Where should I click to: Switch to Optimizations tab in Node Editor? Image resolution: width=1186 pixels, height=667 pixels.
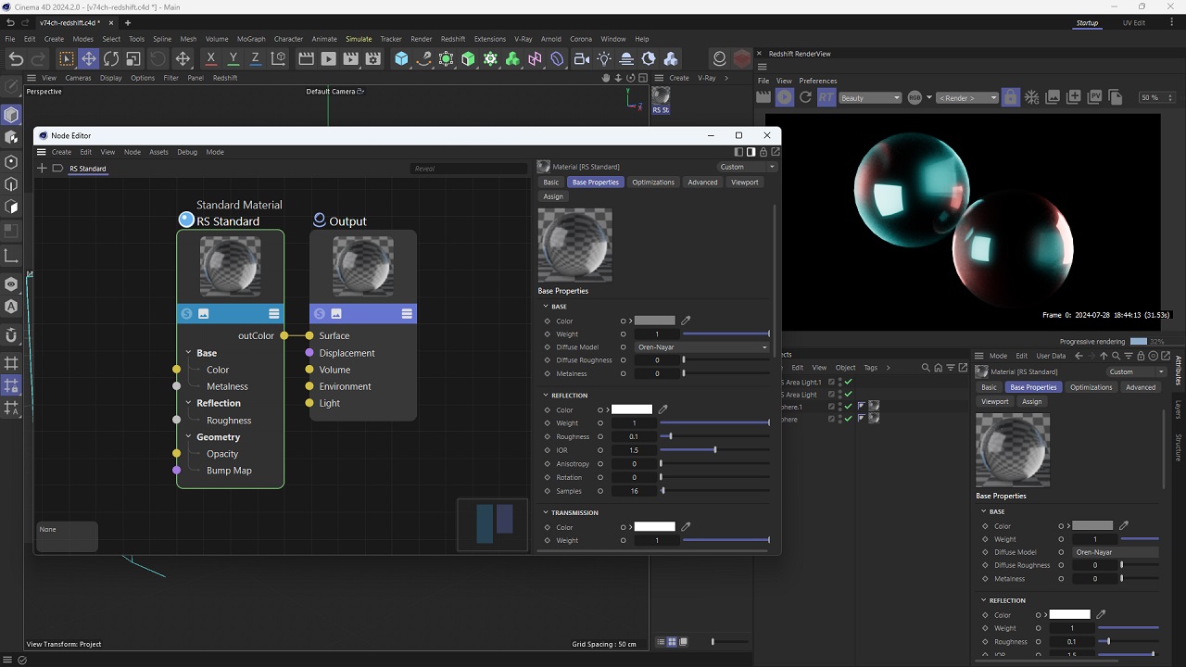click(653, 182)
